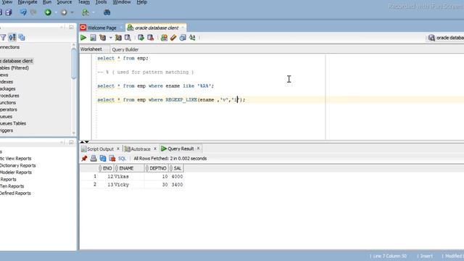The image size is (464, 261).
Task: Pin the Query Result tab
Action: click(84, 158)
